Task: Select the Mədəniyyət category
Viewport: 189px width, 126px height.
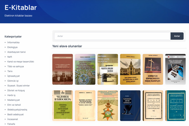Action: click(14, 100)
